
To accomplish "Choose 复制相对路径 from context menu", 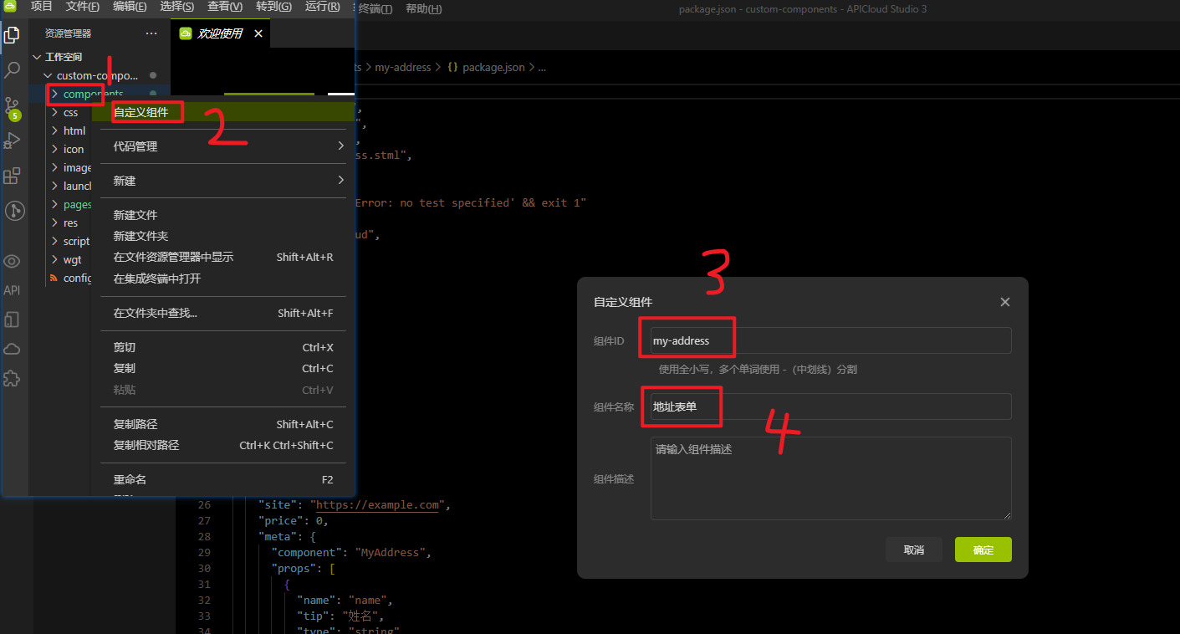I will [223, 445].
